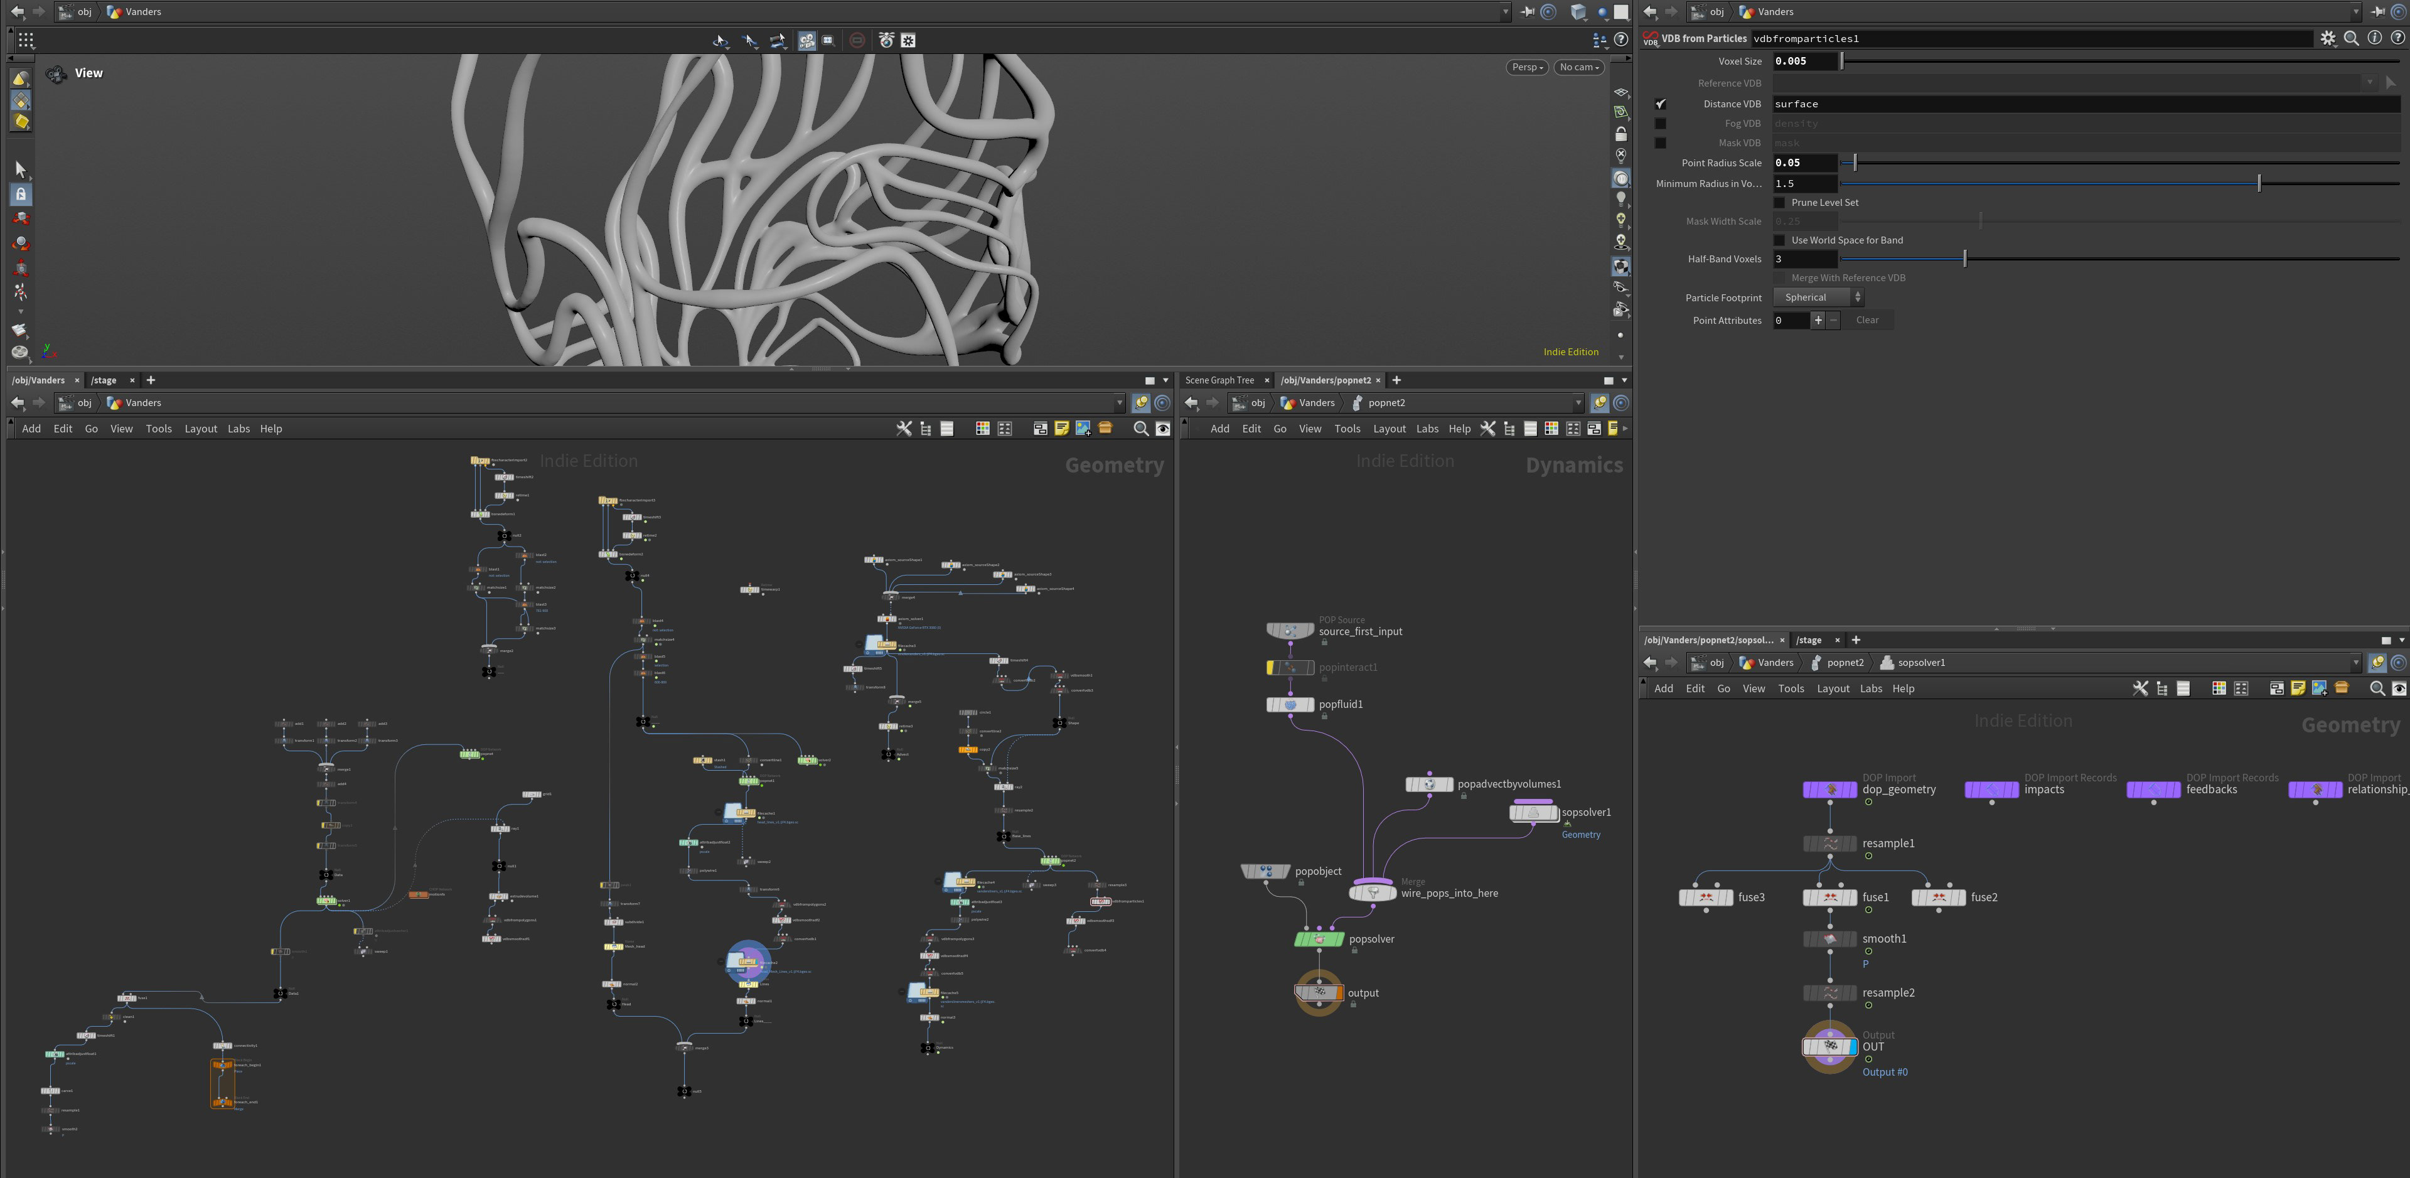2410x1178 pixels.
Task: Switch to the Scene Graph Tree tab
Action: (x=1219, y=380)
